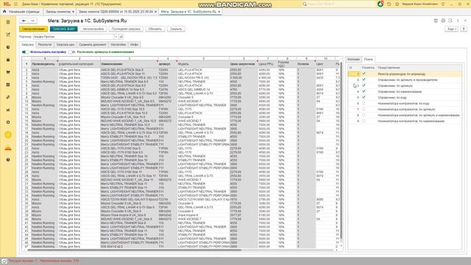
Task: Uncheck search rule row 5 checkbox
Action: (364, 97)
